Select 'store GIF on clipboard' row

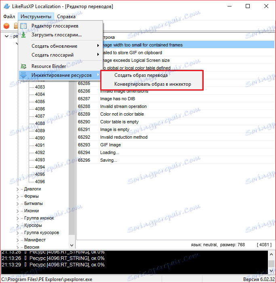pyautogui.click(x=188, y=53)
